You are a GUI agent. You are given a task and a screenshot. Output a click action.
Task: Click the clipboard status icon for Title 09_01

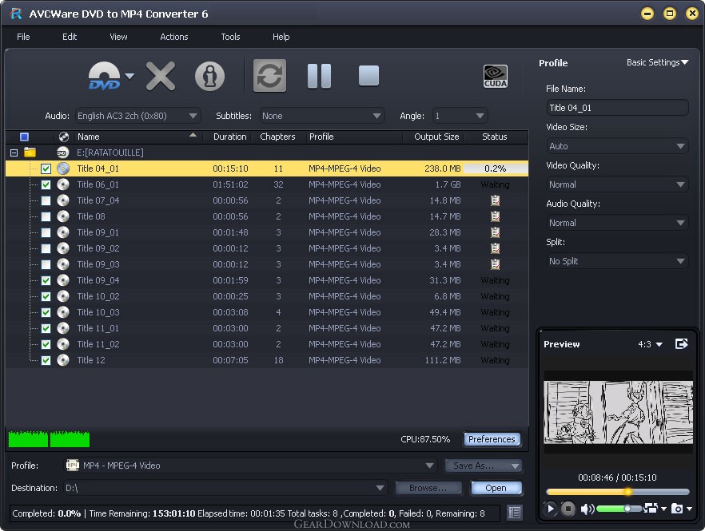pyautogui.click(x=495, y=232)
